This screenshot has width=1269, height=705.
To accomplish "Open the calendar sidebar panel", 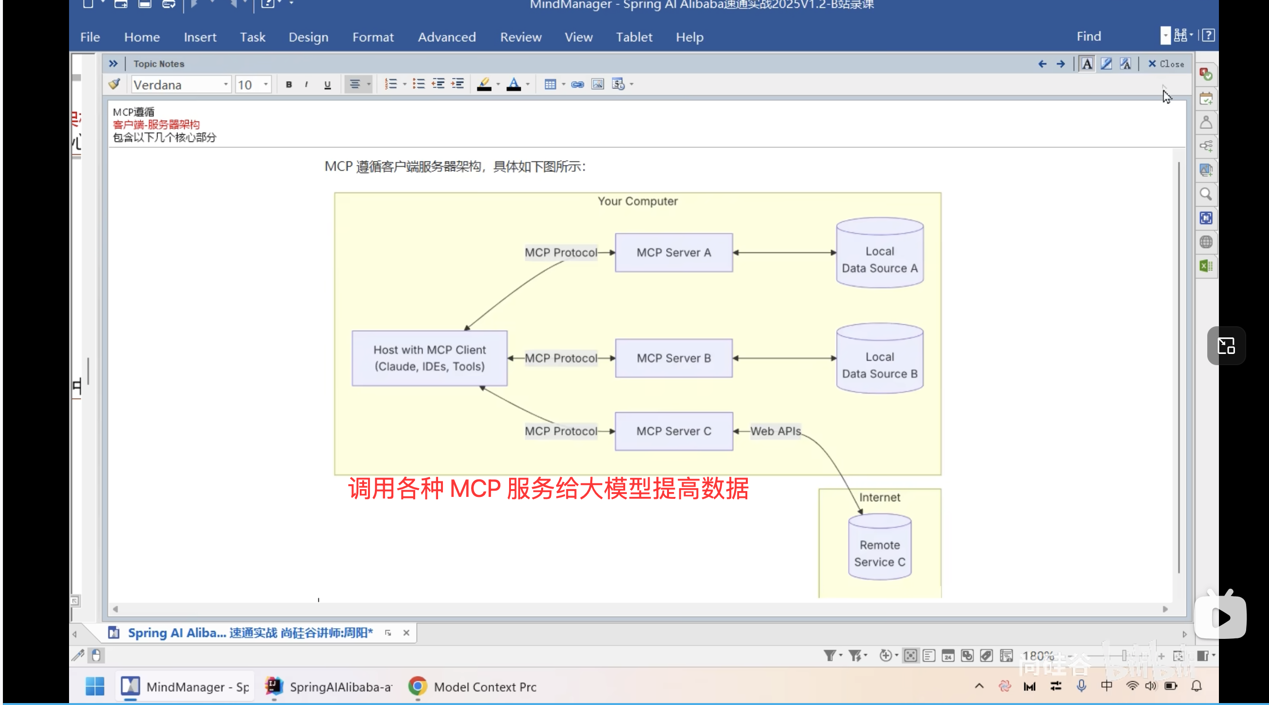I will pyautogui.click(x=1206, y=99).
